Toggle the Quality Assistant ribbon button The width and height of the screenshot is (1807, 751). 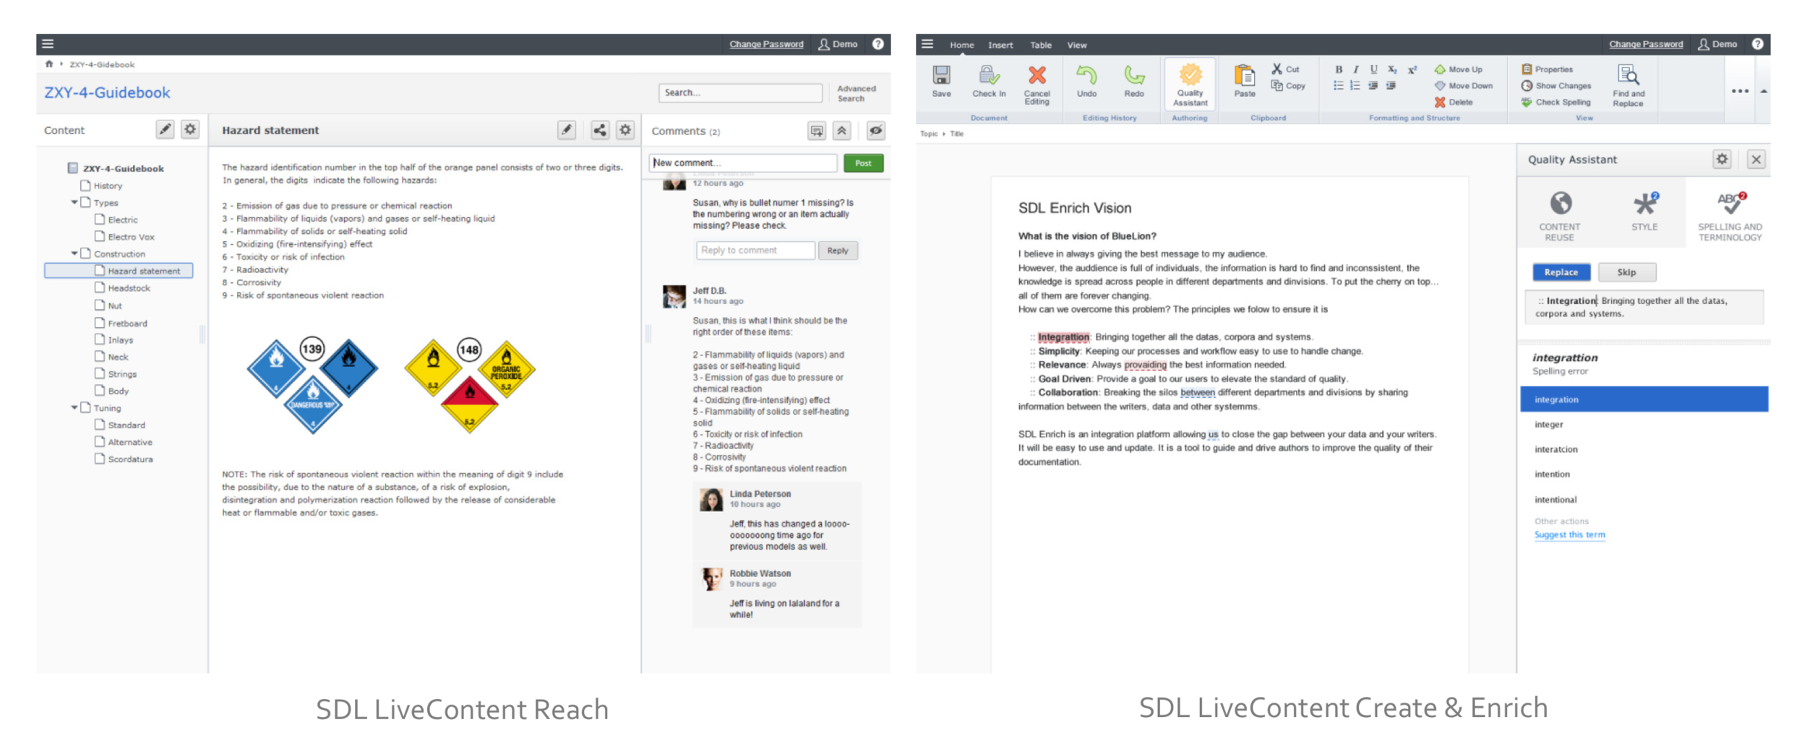[x=1190, y=84]
